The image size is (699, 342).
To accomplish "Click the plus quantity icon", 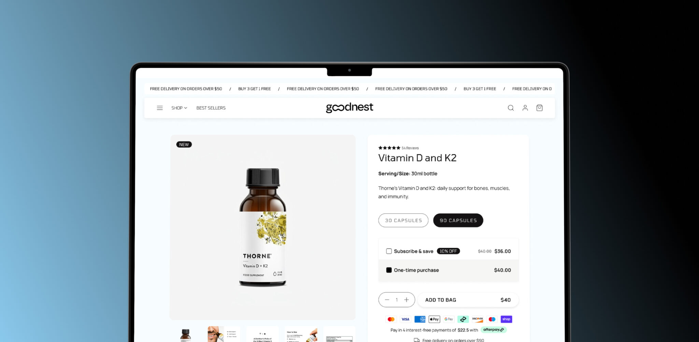I will (406, 300).
